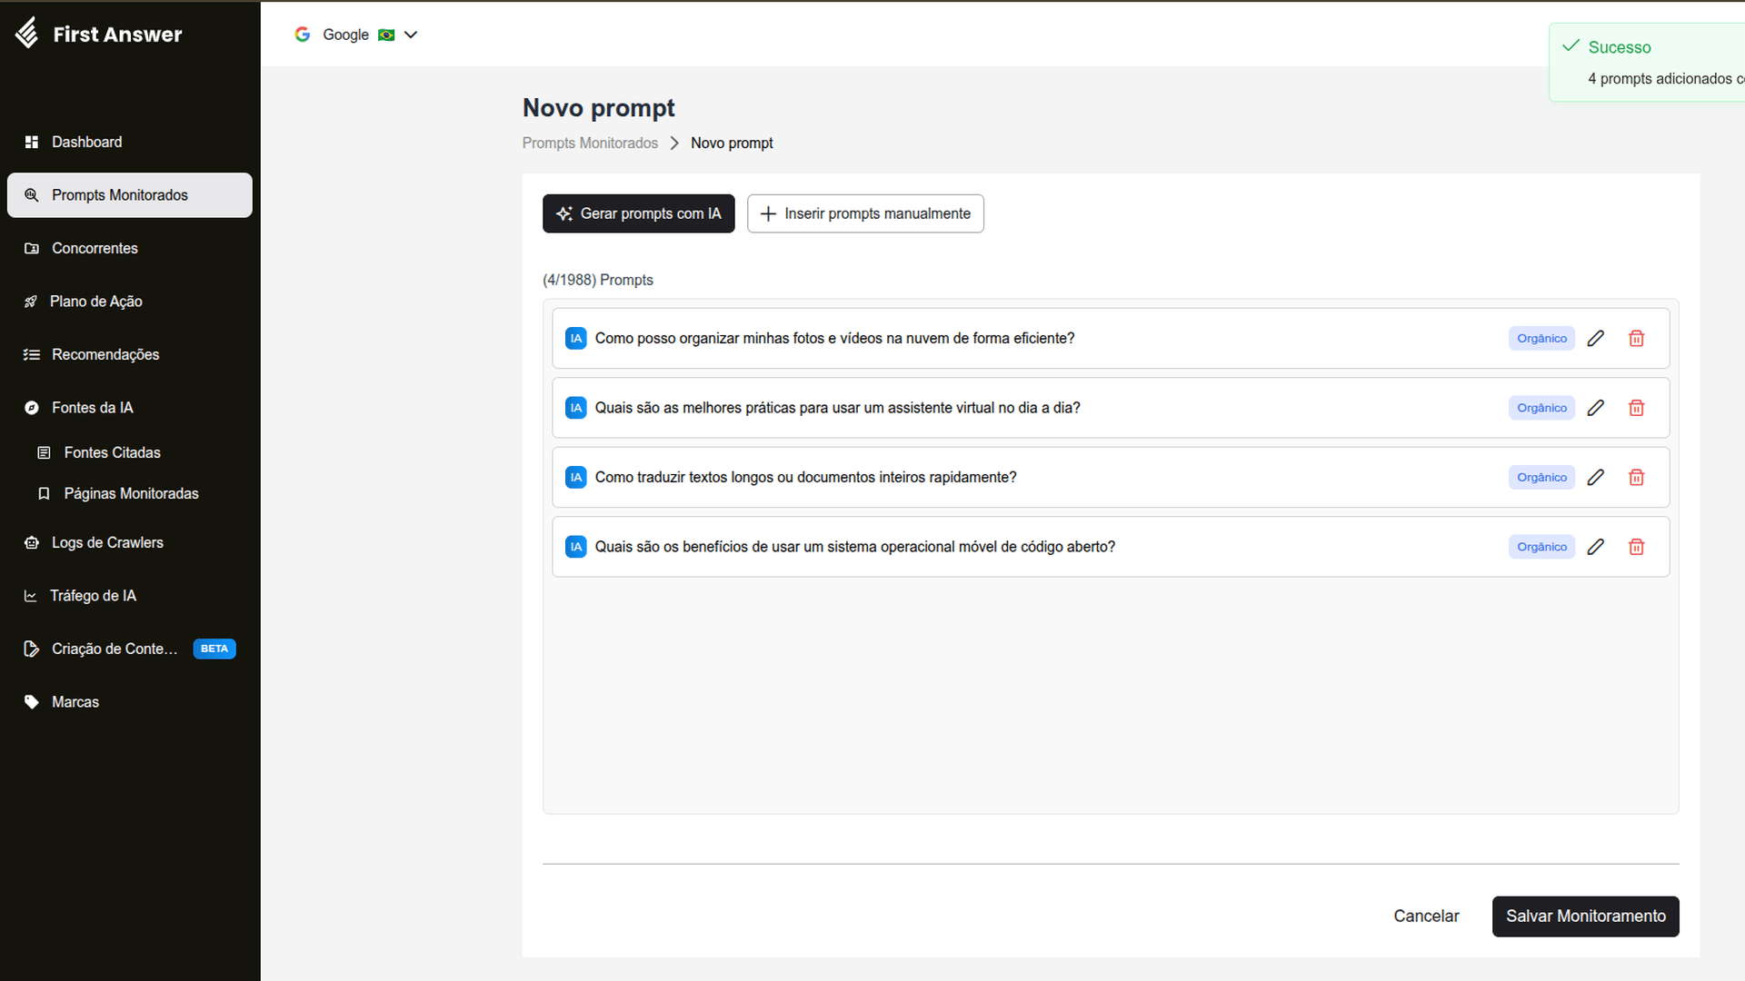Click the Prompts Monitorados breadcrumb link

pos(590,144)
